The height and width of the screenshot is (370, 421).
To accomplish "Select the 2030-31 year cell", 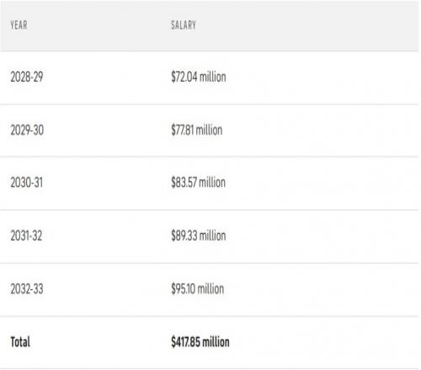I will [x=27, y=182].
